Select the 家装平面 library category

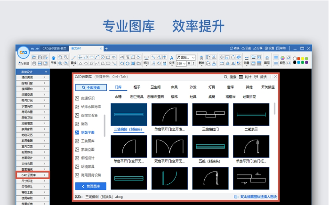point(85,132)
